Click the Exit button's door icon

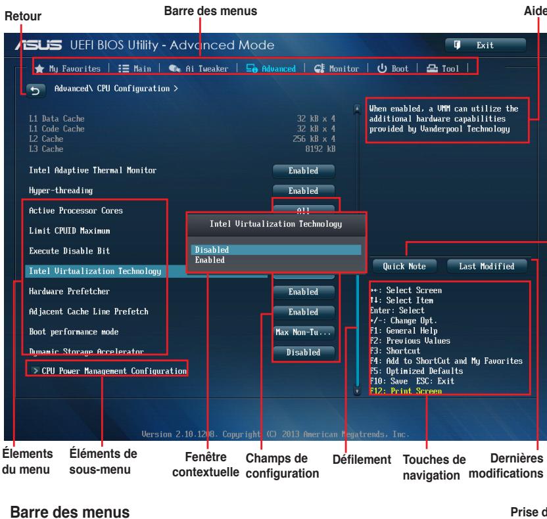pyautogui.click(x=457, y=45)
